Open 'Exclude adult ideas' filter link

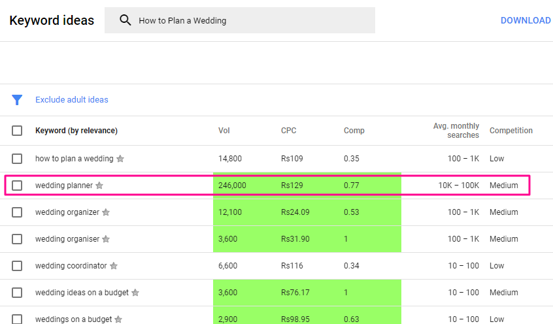click(x=72, y=100)
